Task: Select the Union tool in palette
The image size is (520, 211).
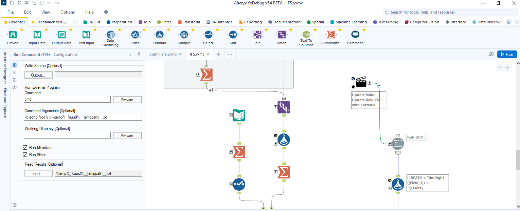Action: (x=282, y=35)
